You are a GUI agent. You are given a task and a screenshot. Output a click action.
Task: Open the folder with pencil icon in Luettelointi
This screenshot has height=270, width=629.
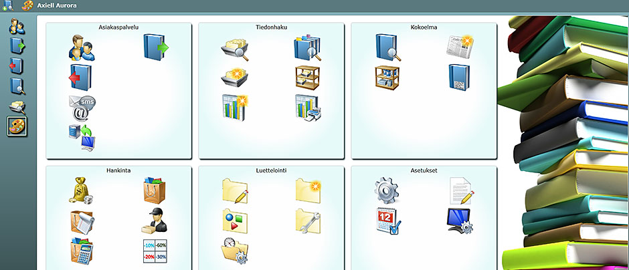(236, 190)
